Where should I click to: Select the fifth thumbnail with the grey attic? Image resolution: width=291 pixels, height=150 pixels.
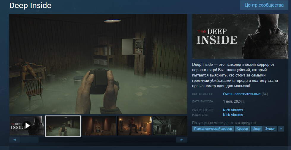[x=170, y=126]
